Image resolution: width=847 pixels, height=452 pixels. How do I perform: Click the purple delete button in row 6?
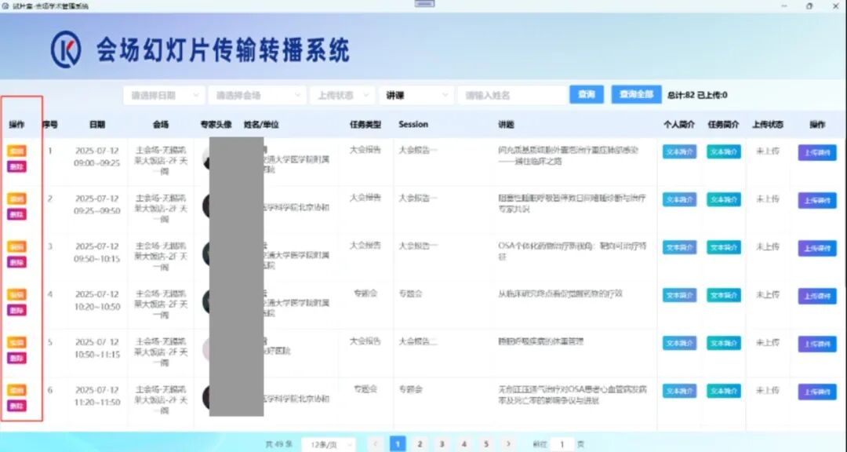(16, 406)
